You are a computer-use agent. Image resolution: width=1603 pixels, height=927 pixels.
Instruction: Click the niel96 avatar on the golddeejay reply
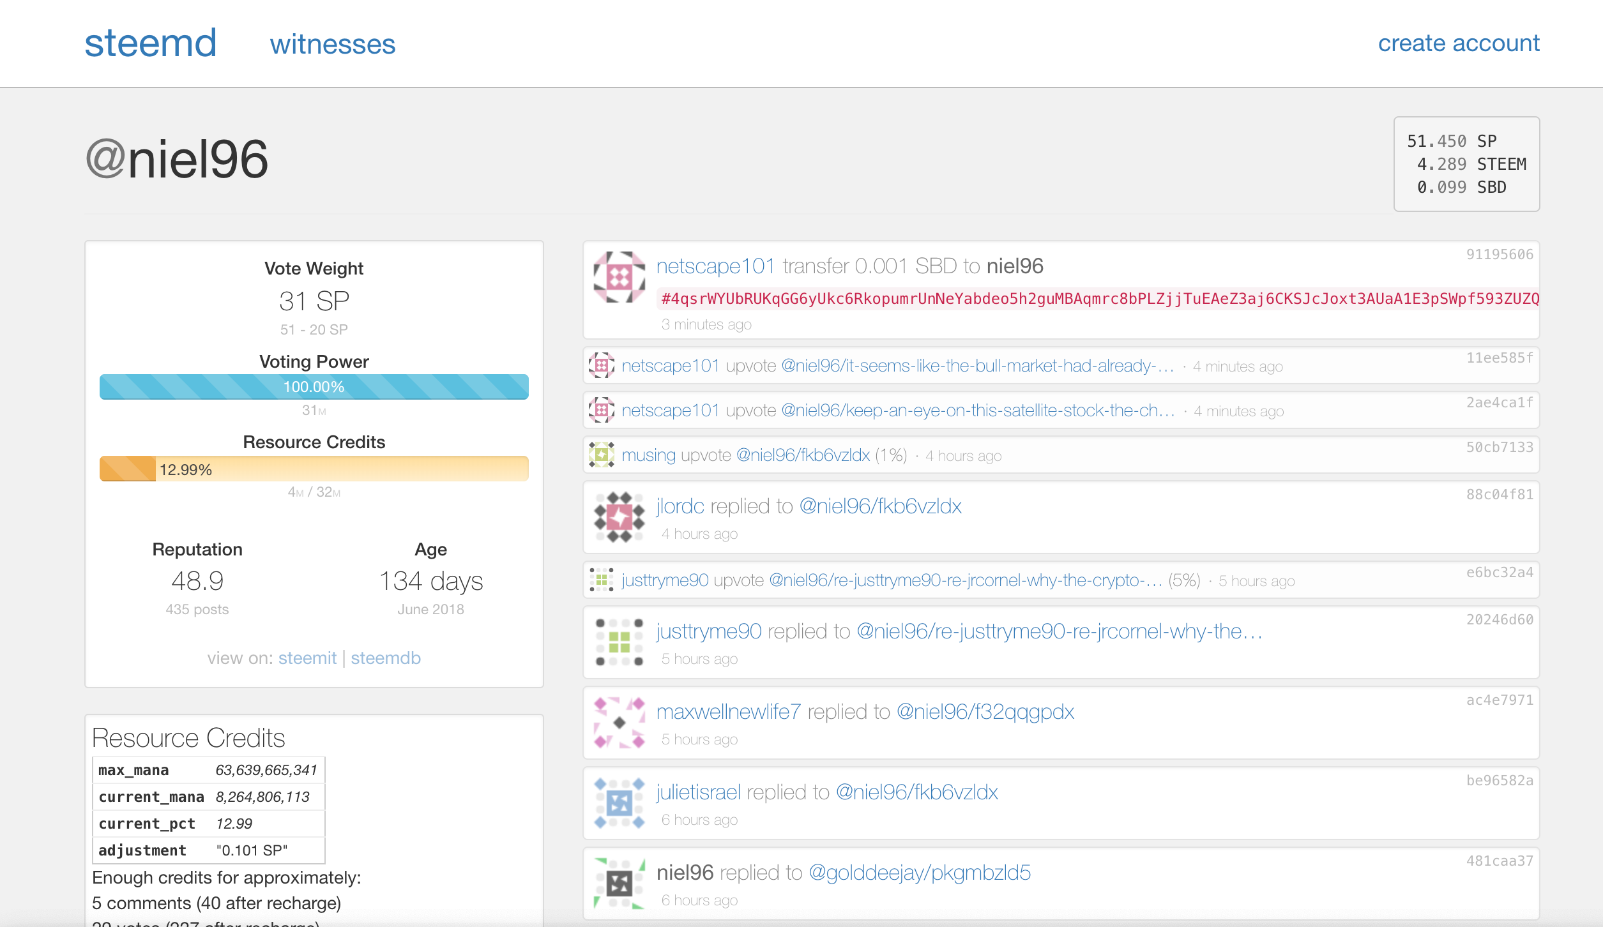[x=619, y=884]
